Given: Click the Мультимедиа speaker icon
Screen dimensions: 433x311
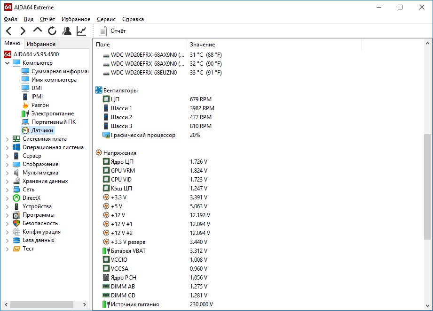Looking at the screenshot, I should pyautogui.click(x=16, y=173).
